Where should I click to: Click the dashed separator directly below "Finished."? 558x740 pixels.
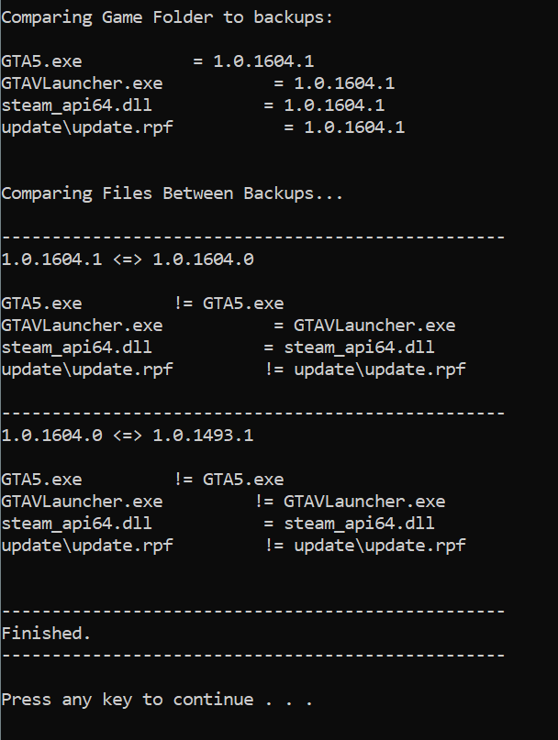253,656
